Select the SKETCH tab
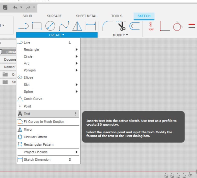 (x=144, y=16)
